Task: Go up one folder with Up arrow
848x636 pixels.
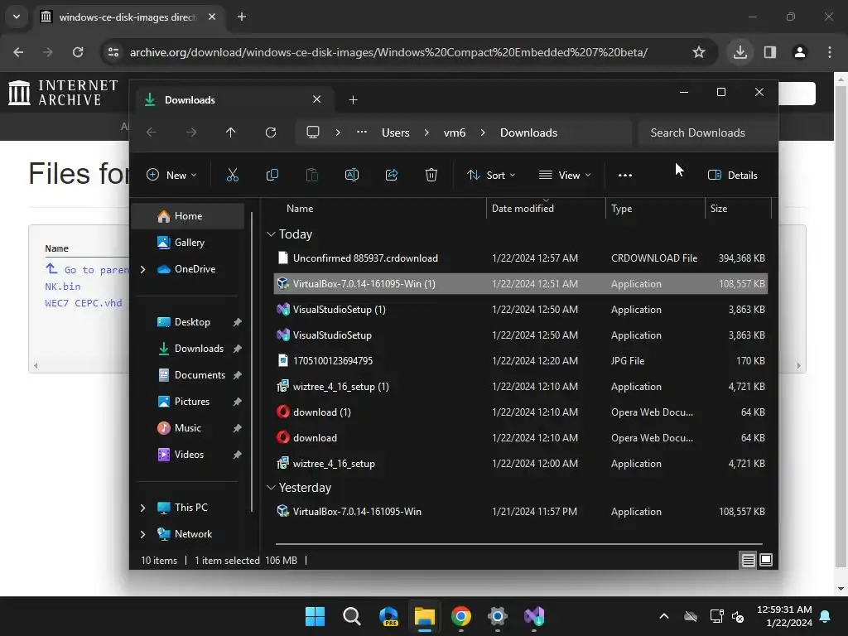Action: coord(231,132)
